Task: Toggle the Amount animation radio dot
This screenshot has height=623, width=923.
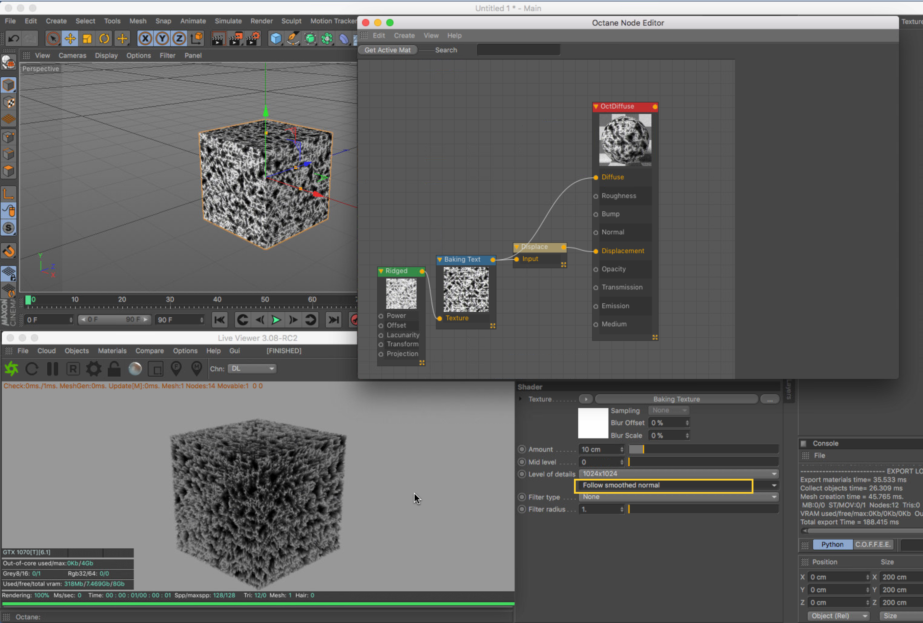Action: point(522,449)
